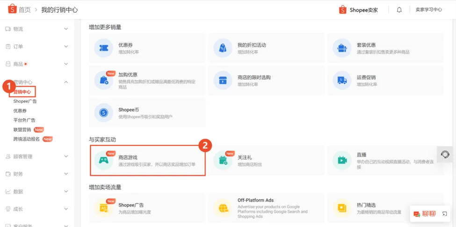Screen dimensions: 456x227
Task: Click the Shopee logo beside 首页
Action: click(x=12, y=10)
